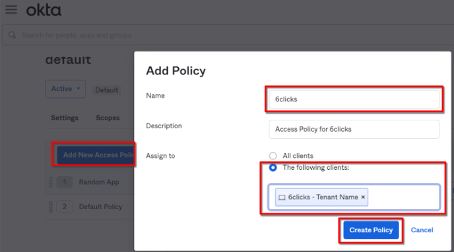Click priority number 1 badge
The image size is (454, 252).
[65, 182]
